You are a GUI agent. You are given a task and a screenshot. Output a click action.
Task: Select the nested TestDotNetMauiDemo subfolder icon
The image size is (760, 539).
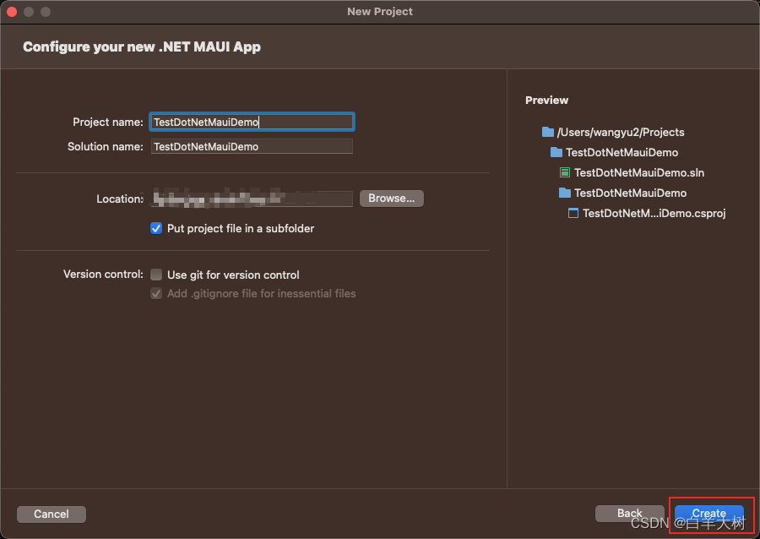[564, 193]
